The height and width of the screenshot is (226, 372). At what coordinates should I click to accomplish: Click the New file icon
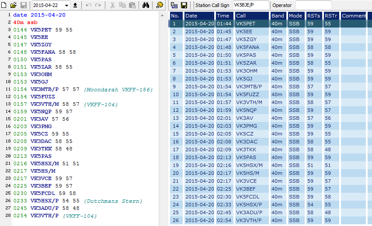tap(4, 5)
